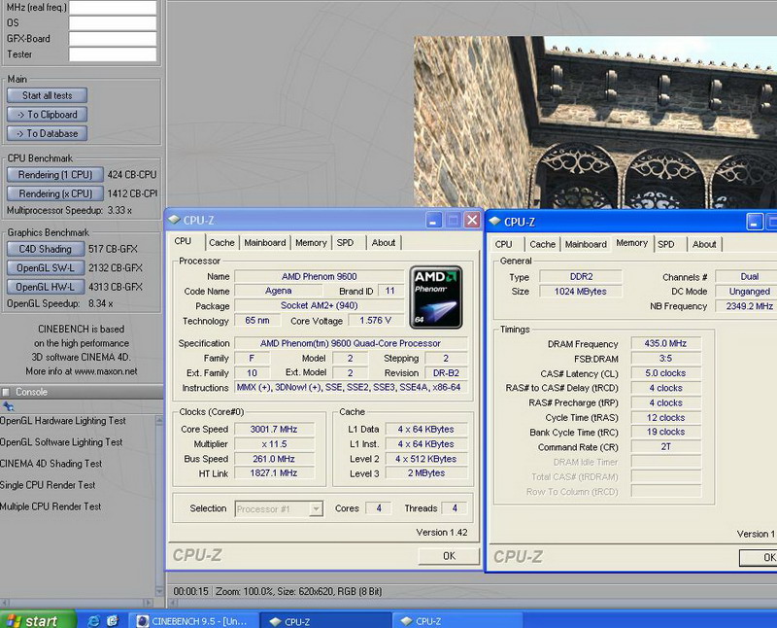This screenshot has width=777, height=628.
Task: Copy results with To Clipboard button
Action: [47, 114]
